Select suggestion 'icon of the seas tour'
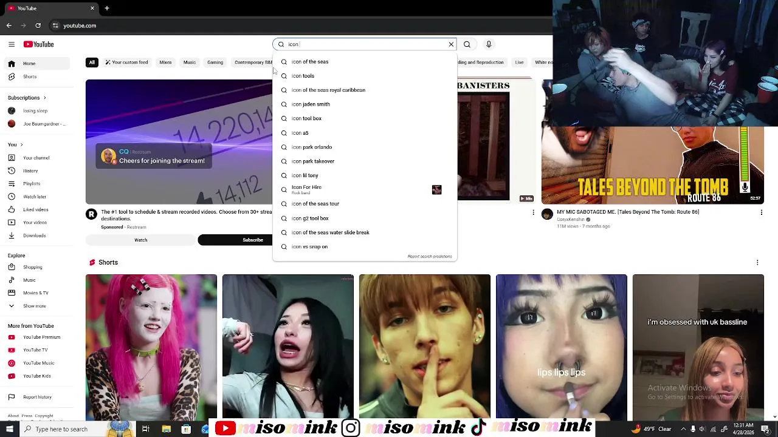Viewport: 778px width, 437px height. [365, 204]
